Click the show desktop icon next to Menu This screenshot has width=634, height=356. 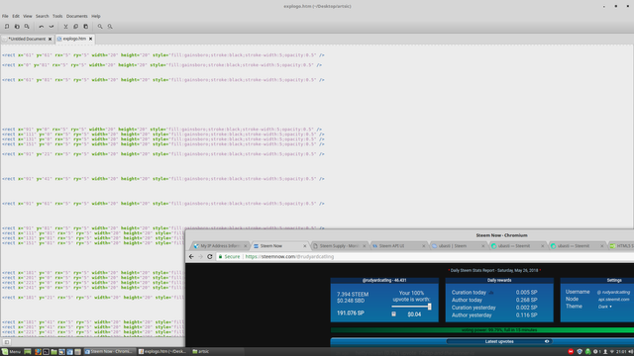[x=28, y=352]
